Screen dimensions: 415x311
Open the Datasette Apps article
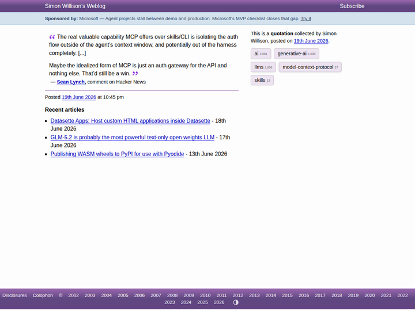point(130,121)
